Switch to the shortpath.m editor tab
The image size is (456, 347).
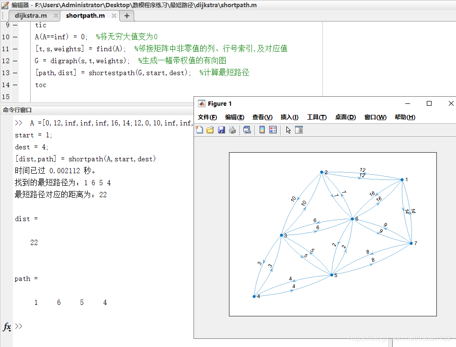(85, 16)
